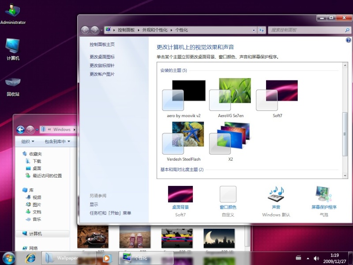This screenshot has width=353, height=265.
Task: Select 桌面 in the explorer navigation pane
Action: coord(34,168)
